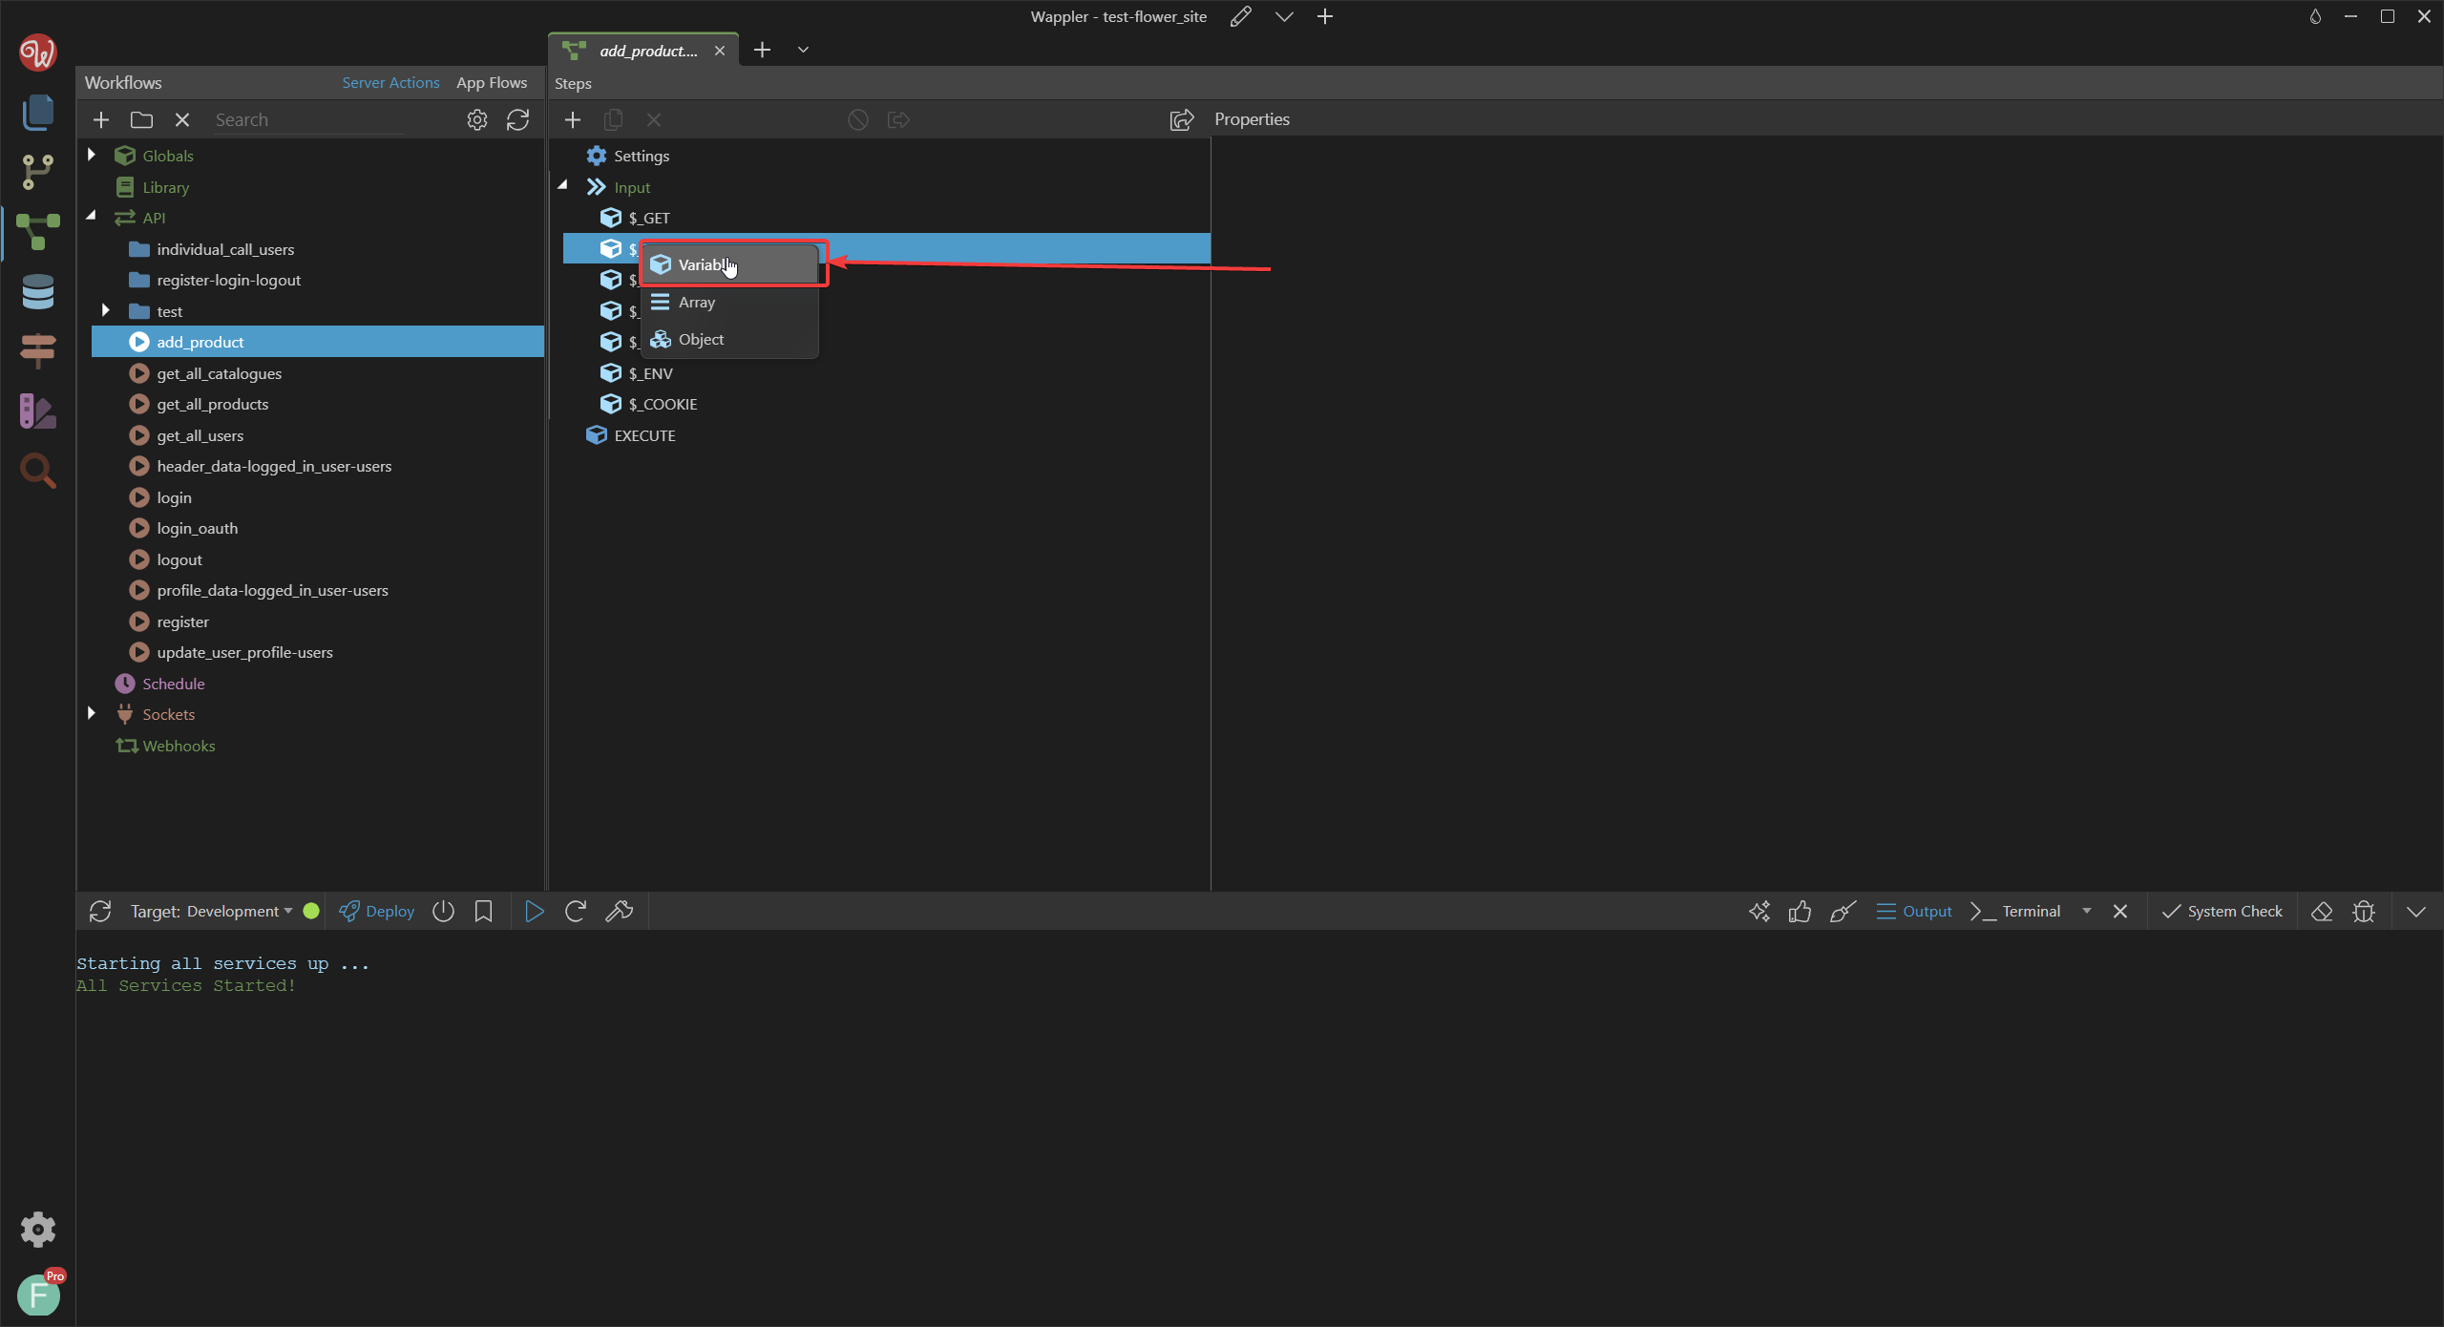
Task: Expand the test folder
Action: (x=106, y=310)
